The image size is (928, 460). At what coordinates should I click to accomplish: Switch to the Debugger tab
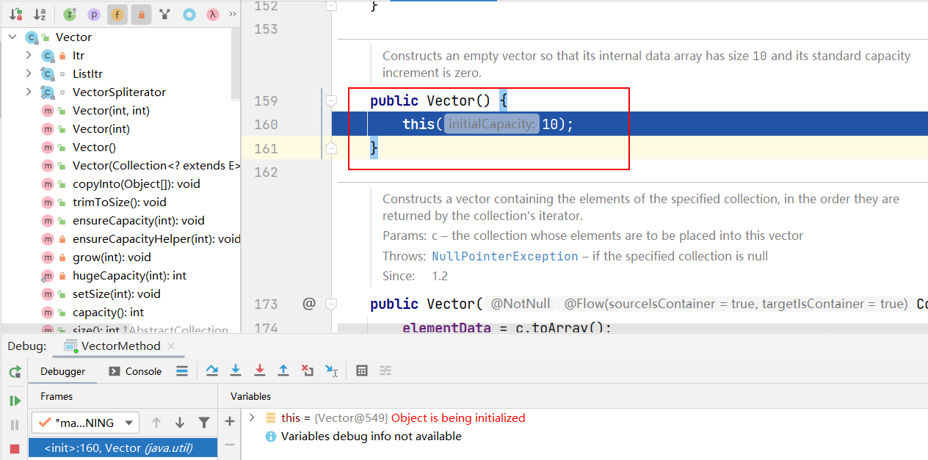click(x=63, y=371)
